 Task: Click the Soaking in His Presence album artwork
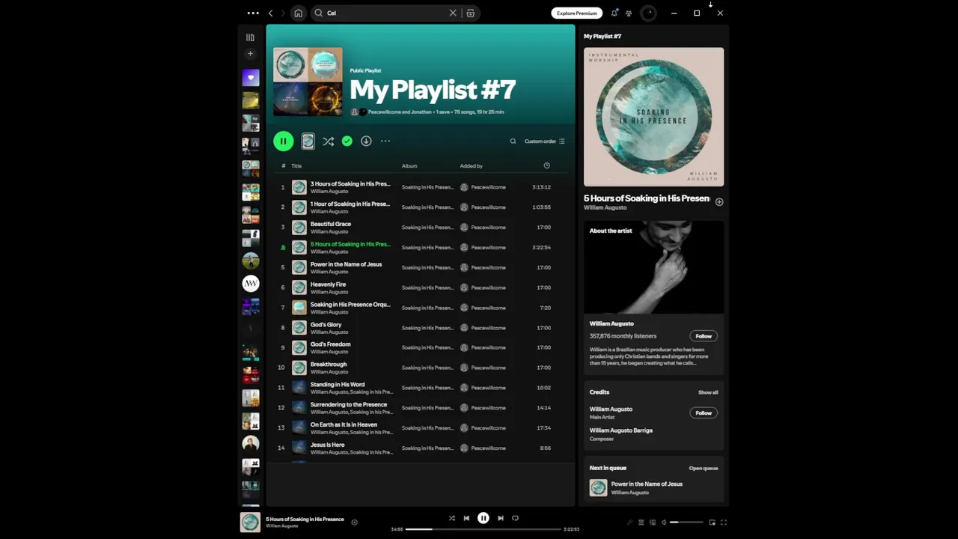[653, 117]
